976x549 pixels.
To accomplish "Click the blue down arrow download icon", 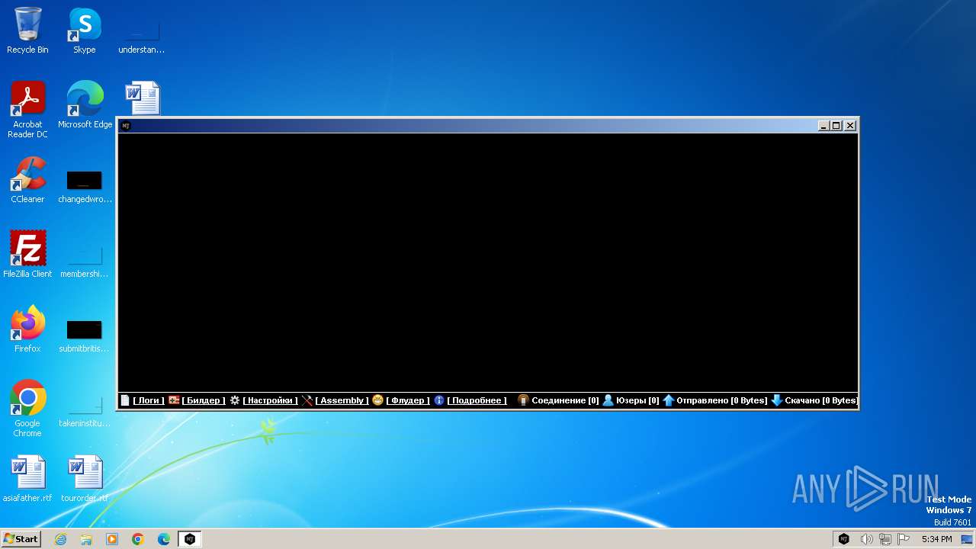I will (x=777, y=400).
